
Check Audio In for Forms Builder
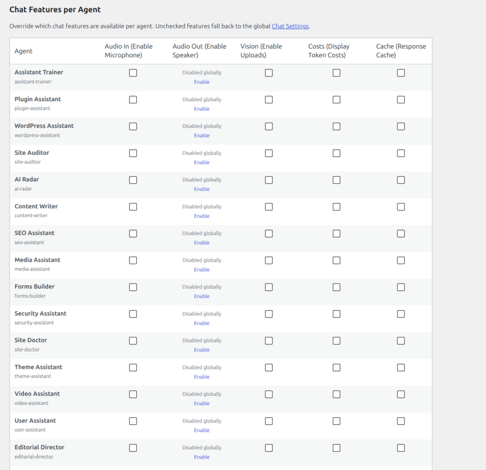133,287
